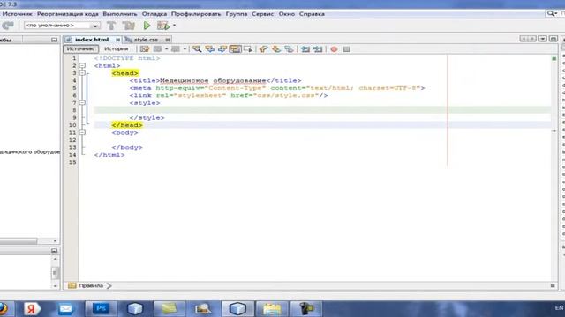The width and height of the screenshot is (565, 317).
Task: Toggle Rectangular Selection icon
Action: [248, 49]
